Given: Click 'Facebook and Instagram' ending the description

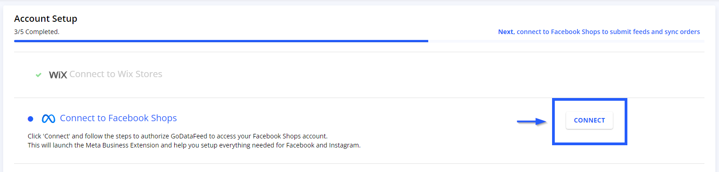Looking at the screenshot, I should [x=323, y=145].
